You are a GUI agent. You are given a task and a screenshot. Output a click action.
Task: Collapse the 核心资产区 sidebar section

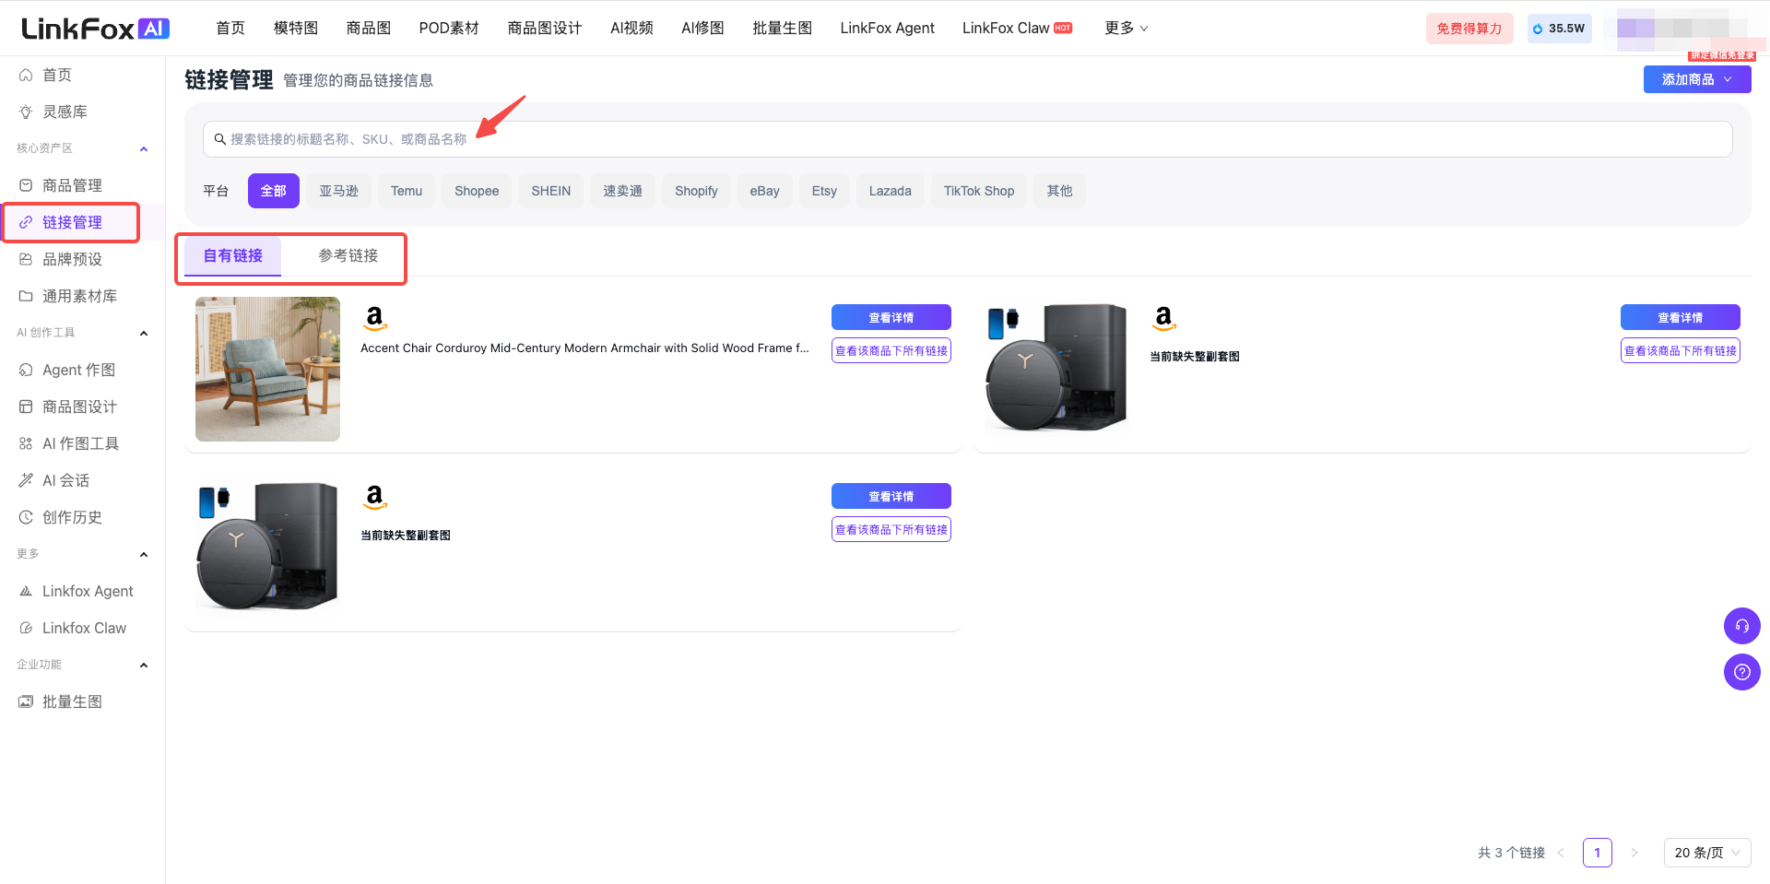pyautogui.click(x=144, y=148)
